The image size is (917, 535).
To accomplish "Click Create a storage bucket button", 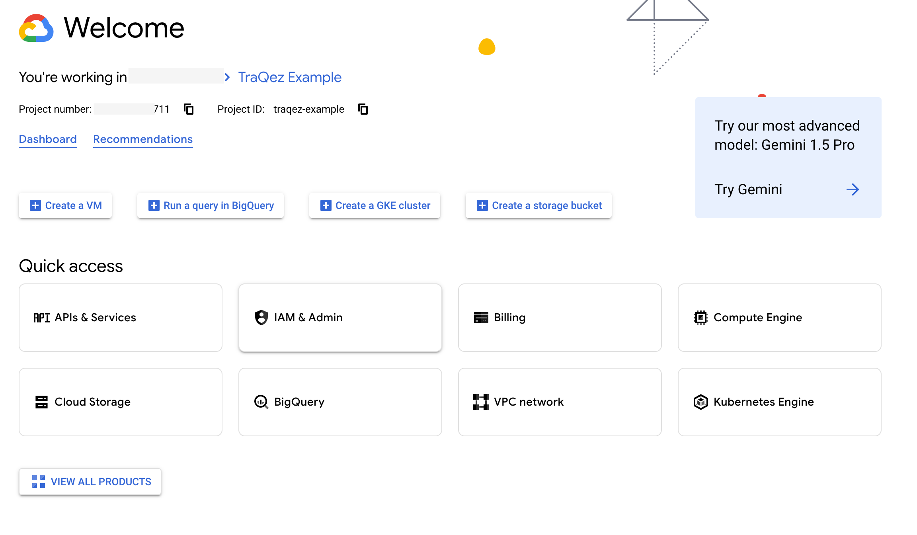I will pyautogui.click(x=539, y=205).
